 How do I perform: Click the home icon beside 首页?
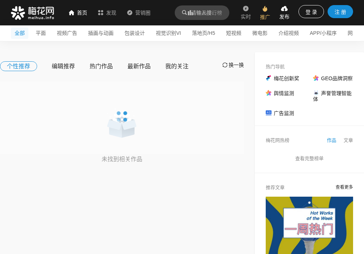coord(71,13)
